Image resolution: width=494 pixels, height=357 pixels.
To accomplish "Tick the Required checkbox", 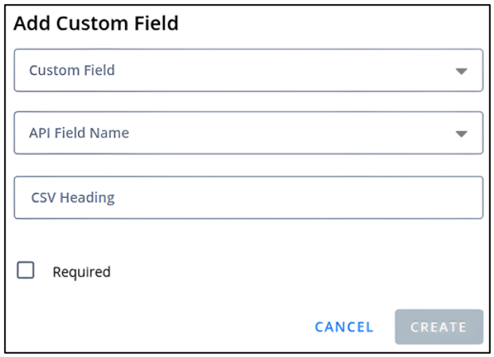I will (x=25, y=270).
